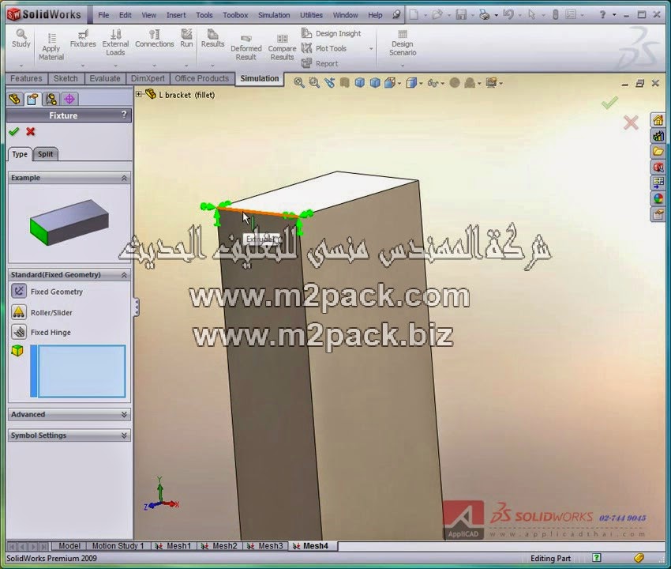Open File Explorer task pane folder
The image size is (671, 569).
click(658, 151)
